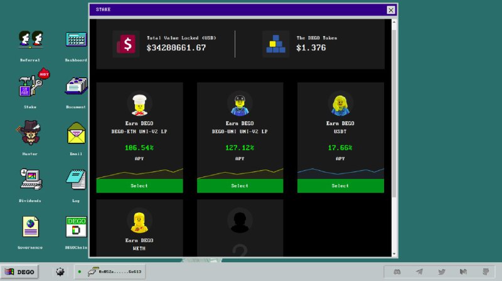
Task: Open the GitHub link icon
Action: click(x=486, y=272)
